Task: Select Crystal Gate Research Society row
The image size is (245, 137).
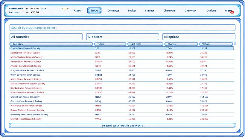Action: tap(122, 48)
